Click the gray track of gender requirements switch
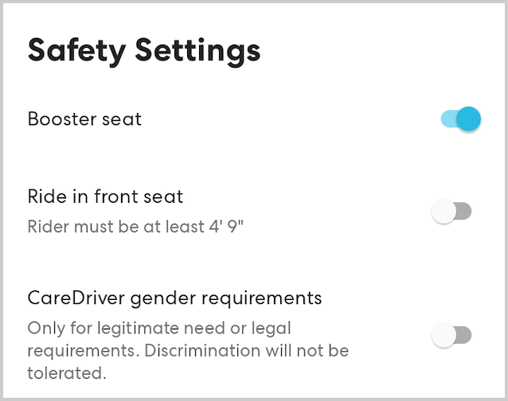Viewport: 508px width, 401px height. tap(463, 336)
